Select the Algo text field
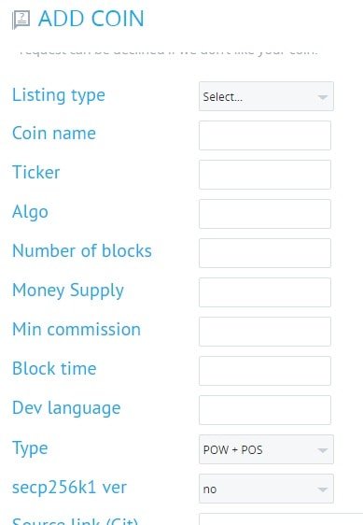Viewport: 363px width, 525px height. coord(265,214)
